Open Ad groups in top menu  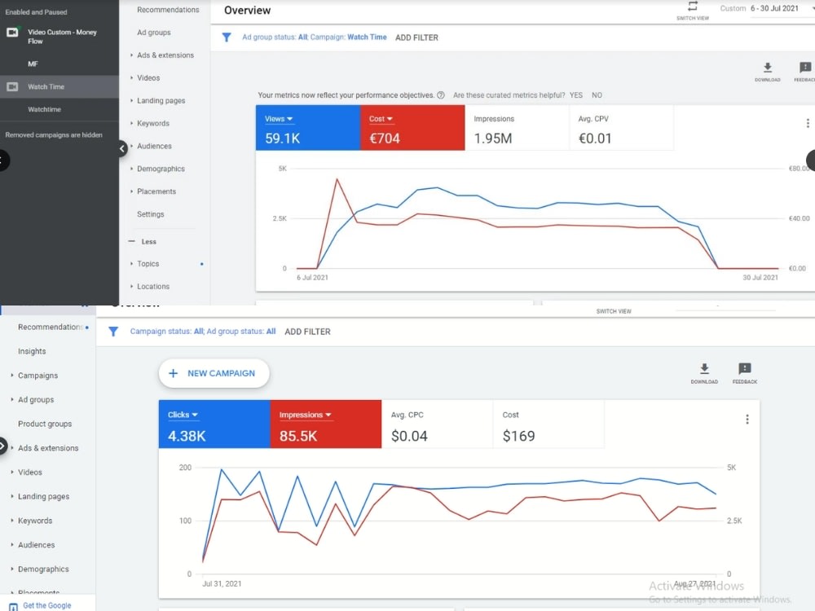click(x=154, y=33)
